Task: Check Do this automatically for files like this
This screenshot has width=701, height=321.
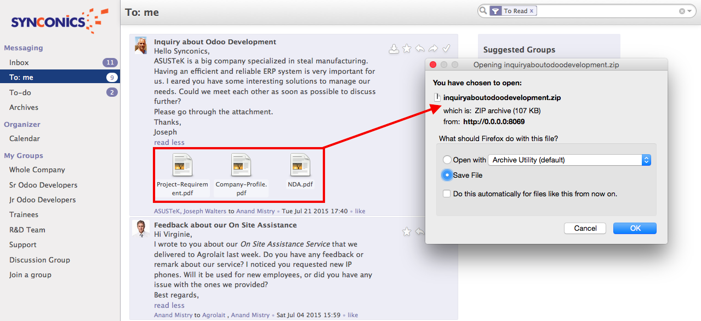Action: point(447,194)
